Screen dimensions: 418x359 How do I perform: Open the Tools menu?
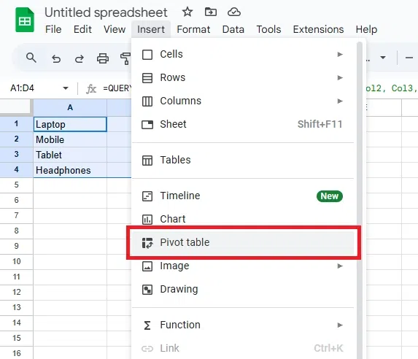click(x=268, y=29)
